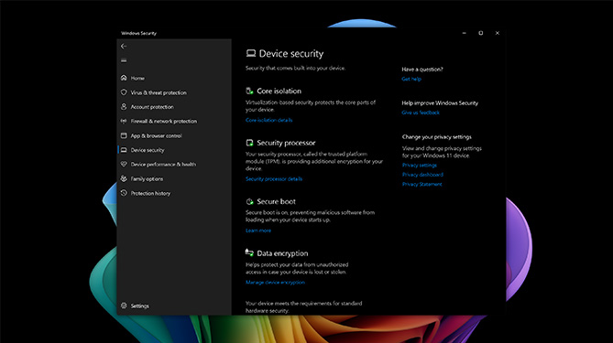Open Security processor details link
Image resolution: width=613 pixels, height=343 pixels.
click(x=274, y=179)
